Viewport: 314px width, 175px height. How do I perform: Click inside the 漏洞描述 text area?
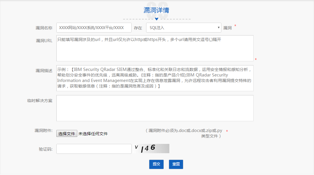click(x=155, y=78)
